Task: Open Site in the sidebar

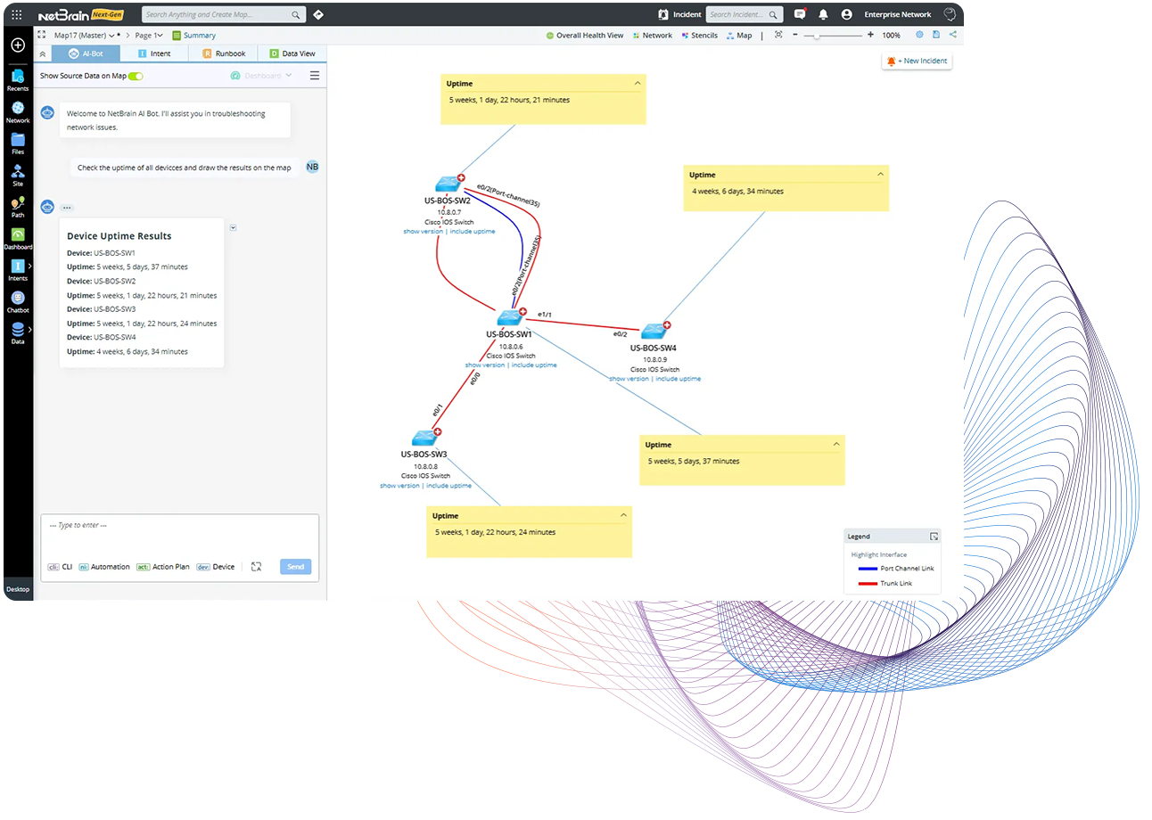Action: point(18,175)
